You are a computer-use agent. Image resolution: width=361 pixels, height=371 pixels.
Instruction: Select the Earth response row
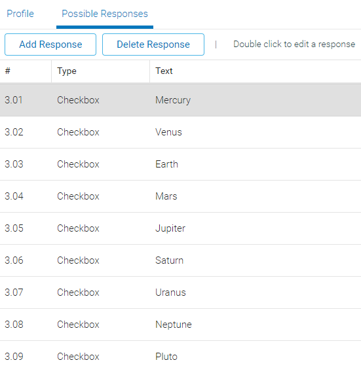pos(181,164)
